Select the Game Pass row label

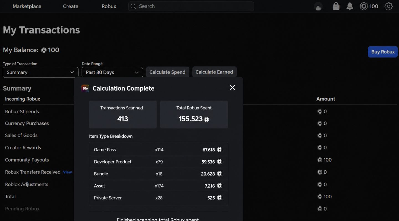click(105, 150)
